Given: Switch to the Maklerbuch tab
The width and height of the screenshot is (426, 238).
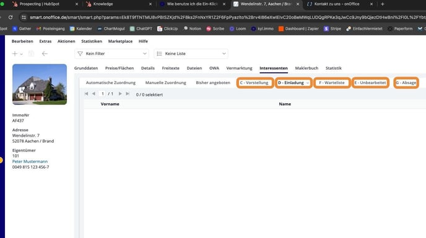Looking at the screenshot, I should coord(306,68).
